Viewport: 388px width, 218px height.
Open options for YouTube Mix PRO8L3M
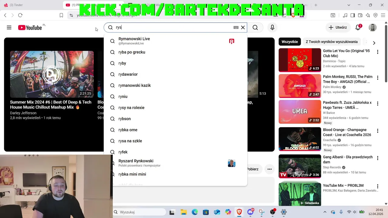(377, 187)
